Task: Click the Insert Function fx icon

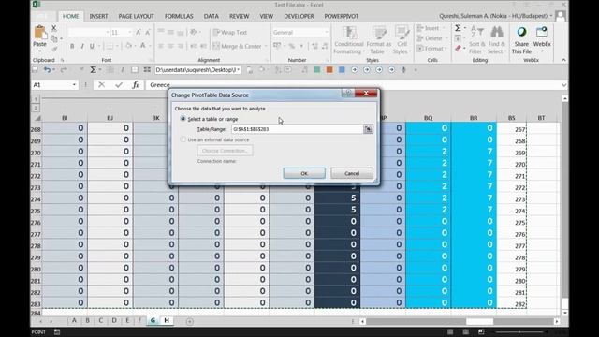Action: pos(136,85)
